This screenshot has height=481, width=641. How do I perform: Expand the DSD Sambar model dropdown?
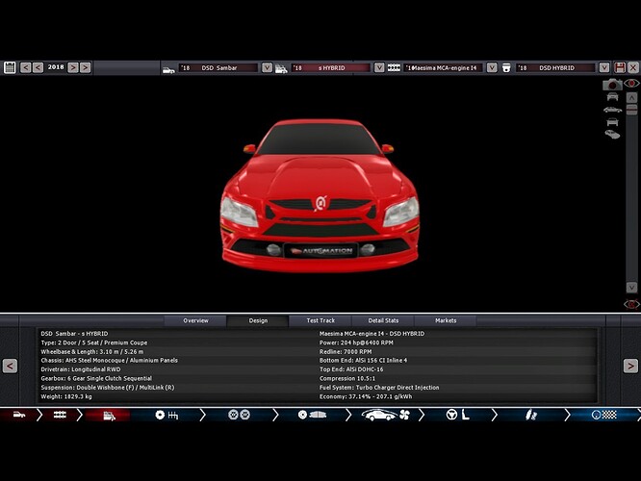(x=267, y=67)
